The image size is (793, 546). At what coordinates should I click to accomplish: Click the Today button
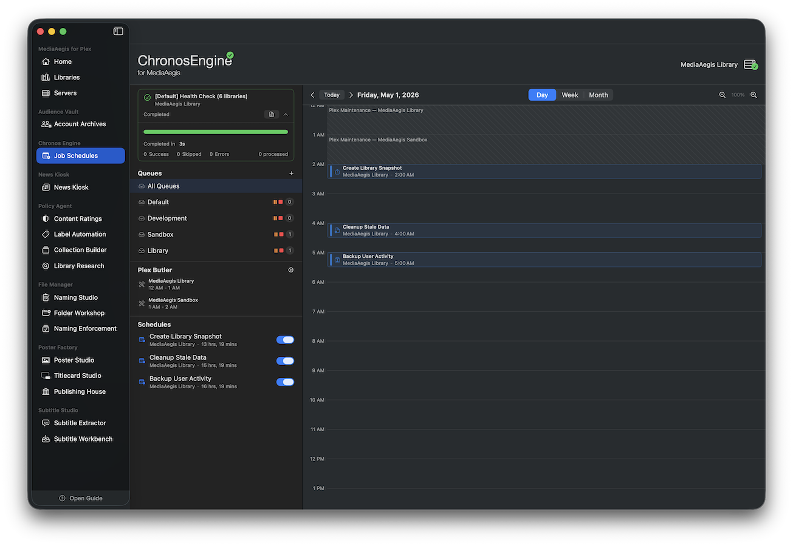(x=332, y=95)
